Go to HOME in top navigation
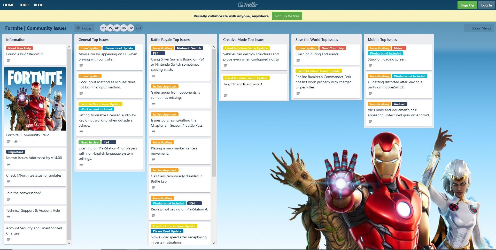The height and width of the screenshot is (250, 496). point(9,5)
